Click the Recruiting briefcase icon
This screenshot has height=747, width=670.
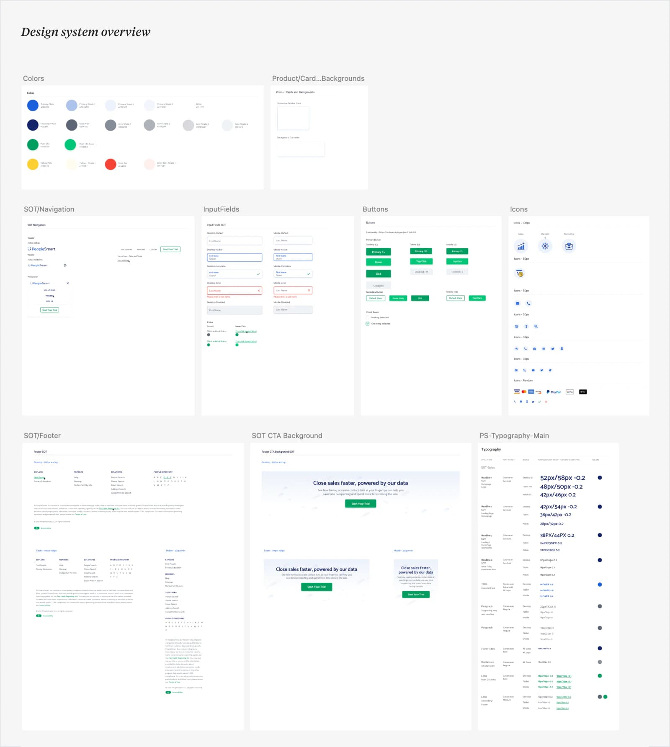pyautogui.click(x=569, y=246)
